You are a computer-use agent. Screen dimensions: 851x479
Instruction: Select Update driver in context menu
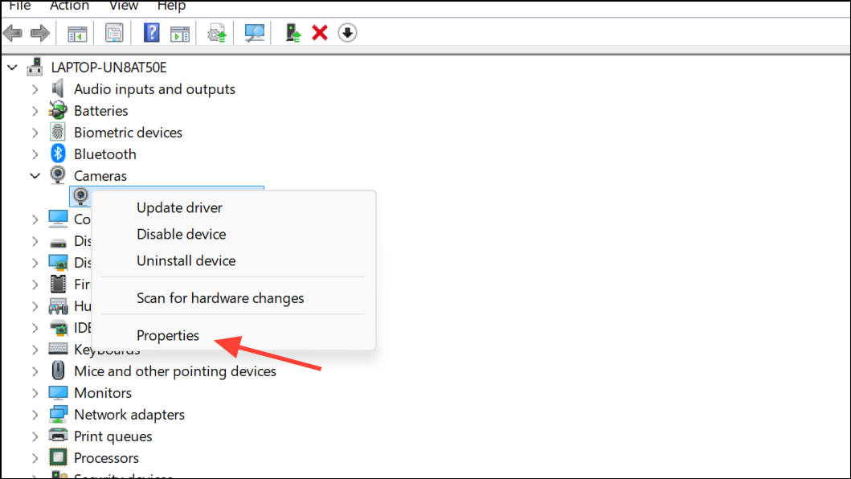(179, 208)
